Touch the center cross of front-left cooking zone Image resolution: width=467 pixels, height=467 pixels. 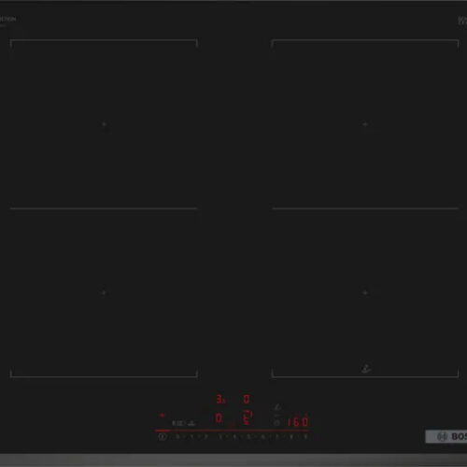pyautogui.click(x=104, y=292)
